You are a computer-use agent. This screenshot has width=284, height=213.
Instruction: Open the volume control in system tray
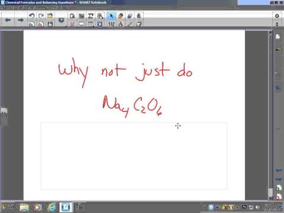(x=257, y=207)
